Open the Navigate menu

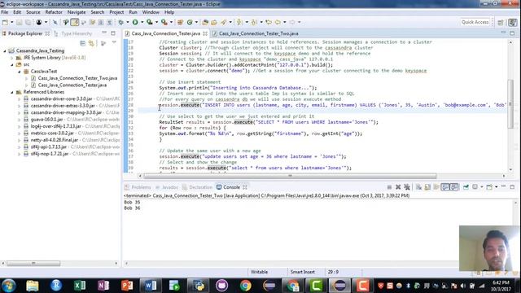click(77, 12)
